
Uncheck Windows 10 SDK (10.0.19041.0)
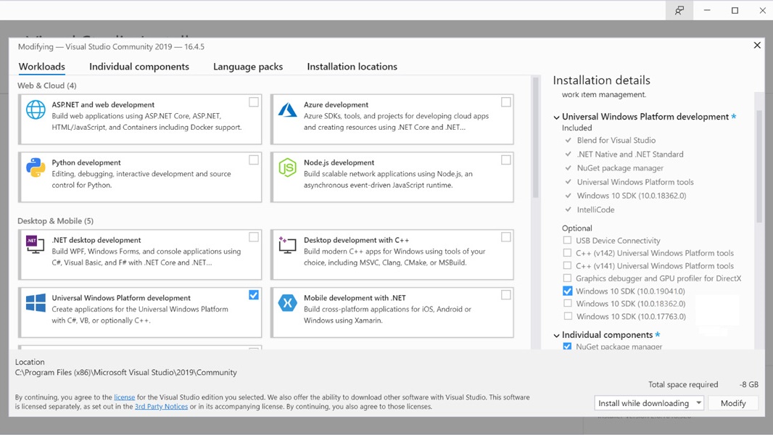[568, 291]
